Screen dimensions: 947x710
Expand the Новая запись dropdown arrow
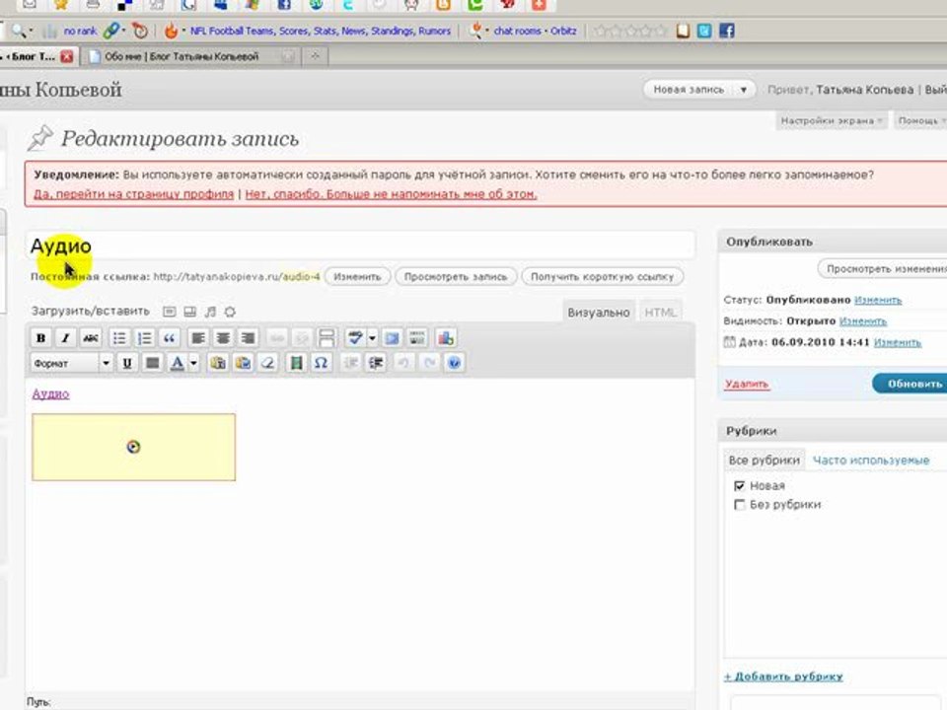744,90
